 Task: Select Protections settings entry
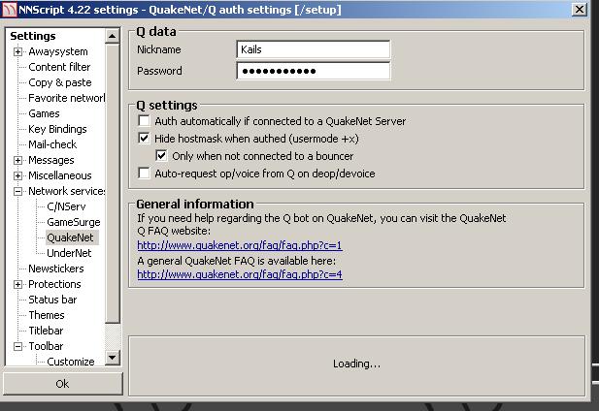[x=54, y=284]
